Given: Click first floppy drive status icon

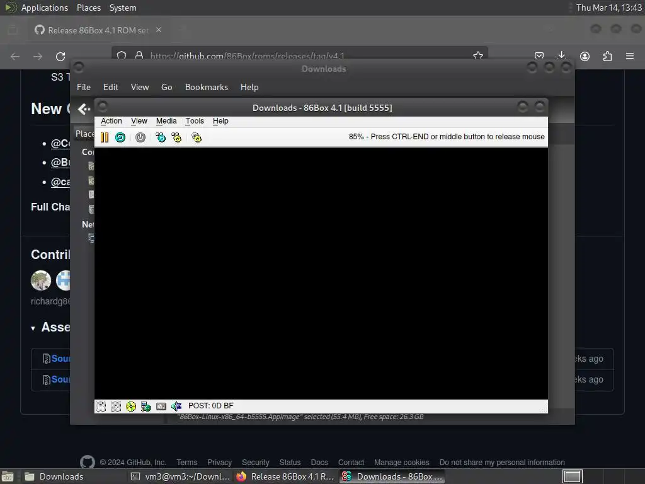Looking at the screenshot, I should pyautogui.click(x=101, y=406).
